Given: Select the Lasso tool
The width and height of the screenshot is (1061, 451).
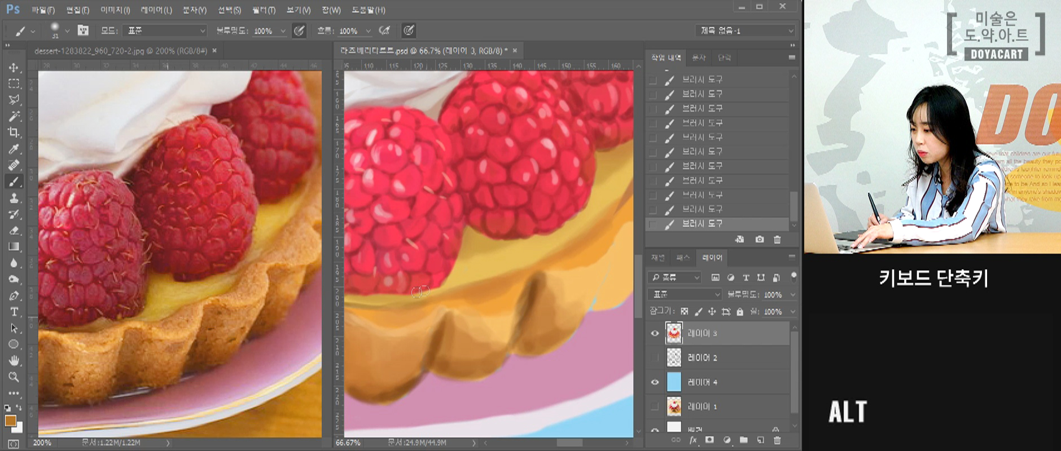Looking at the screenshot, I should [14, 100].
